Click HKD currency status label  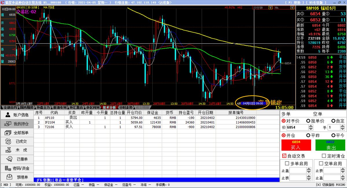click(6, 185)
